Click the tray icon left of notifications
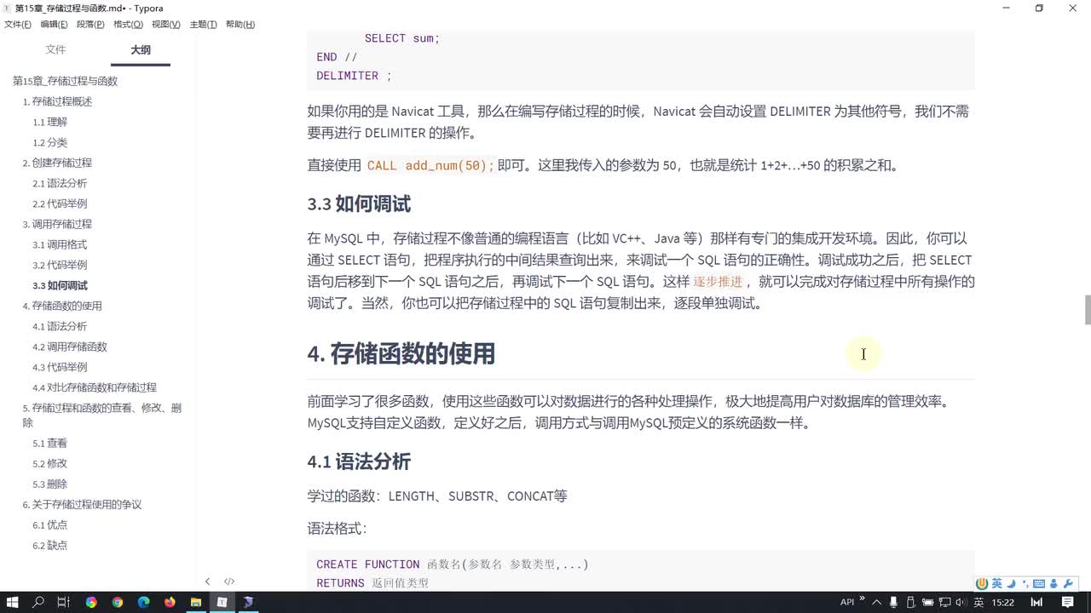The height and width of the screenshot is (613, 1091). click(x=1036, y=602)
